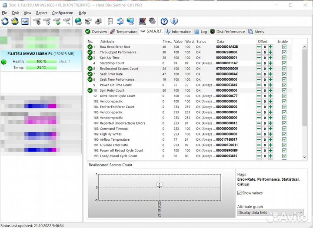The width and height of the screenshot is (313, 228).
Task: Click the globe and disk toolbar icon
Action: (x=78, y=21)
